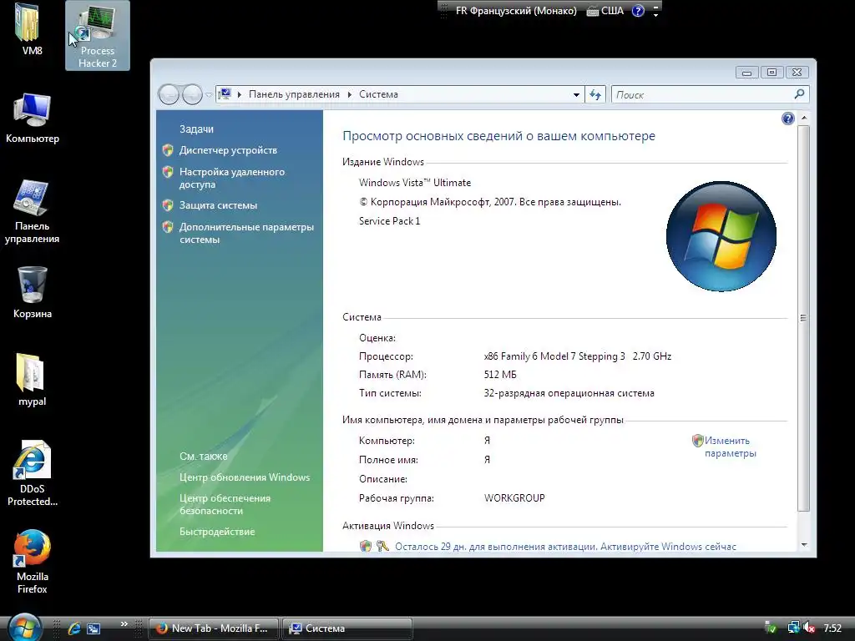
Task: Open Internet Explorer in quick launch
Action: [74, 628]
